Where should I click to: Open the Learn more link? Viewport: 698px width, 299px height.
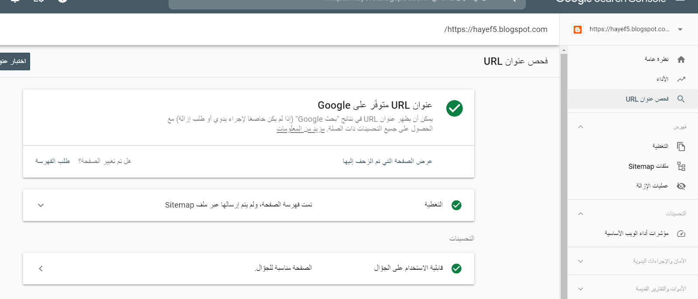click(301, 129)
